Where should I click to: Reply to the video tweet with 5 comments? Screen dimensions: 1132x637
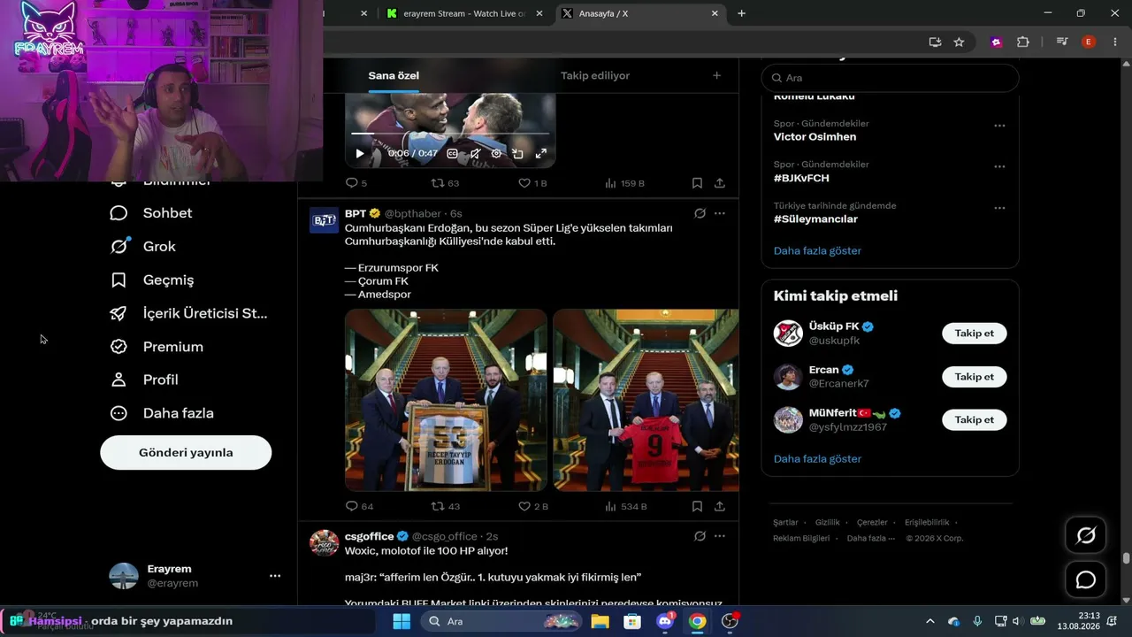click(356, 183)
